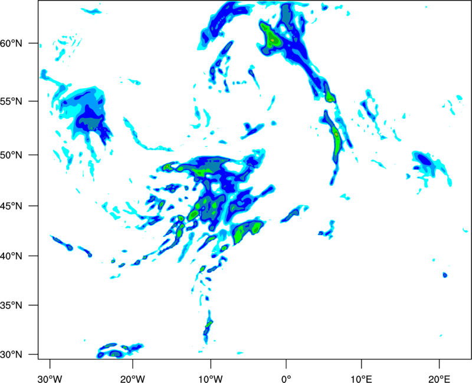
Task: Click the 40°N latitude label
Action: coord(11,256)
